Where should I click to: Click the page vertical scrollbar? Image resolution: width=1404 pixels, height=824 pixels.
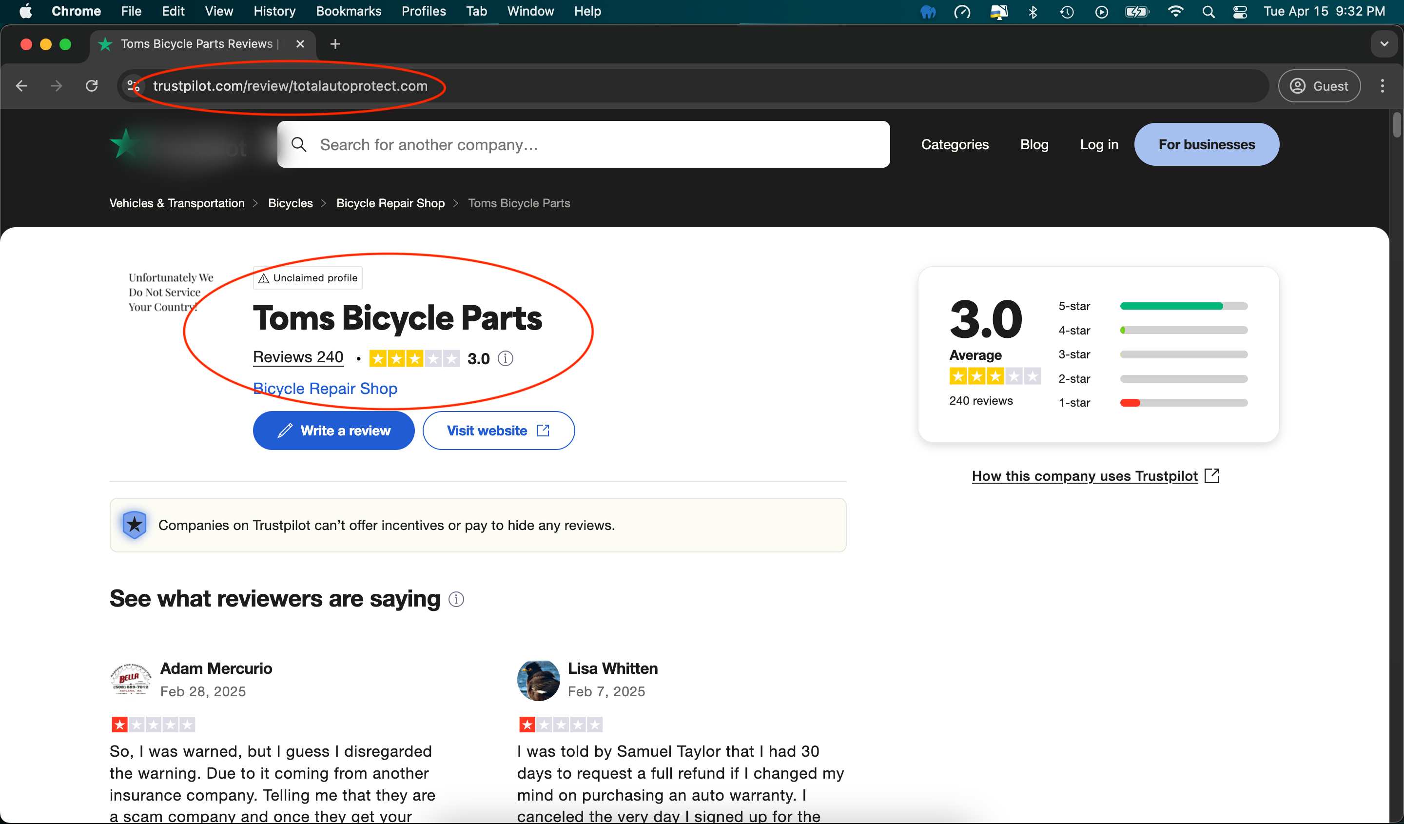(1397, 125)
